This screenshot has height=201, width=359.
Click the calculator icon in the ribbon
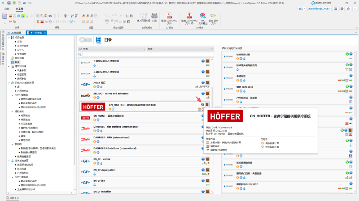tap(4, 16)
